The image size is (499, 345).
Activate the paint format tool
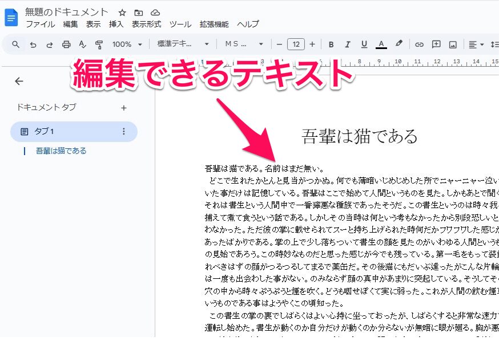point(99,44)
